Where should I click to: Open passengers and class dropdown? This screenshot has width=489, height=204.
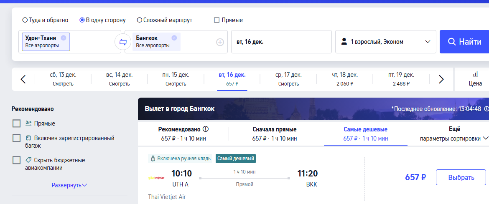(385, 42)
